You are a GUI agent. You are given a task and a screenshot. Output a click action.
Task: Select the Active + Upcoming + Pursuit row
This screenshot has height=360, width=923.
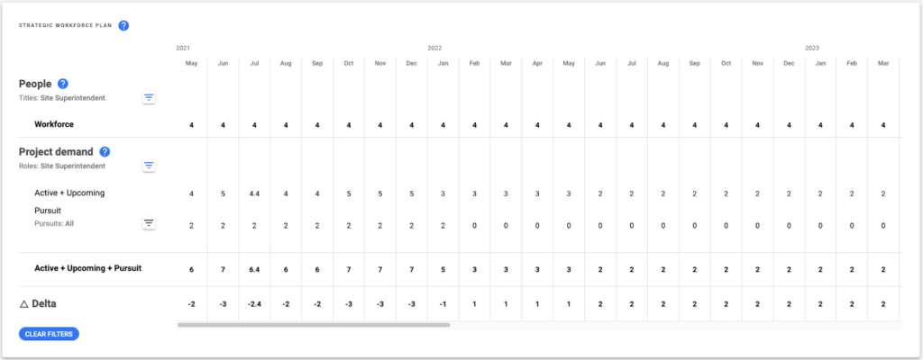click(459, 269)
